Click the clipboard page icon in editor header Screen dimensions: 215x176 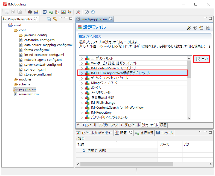201,28
